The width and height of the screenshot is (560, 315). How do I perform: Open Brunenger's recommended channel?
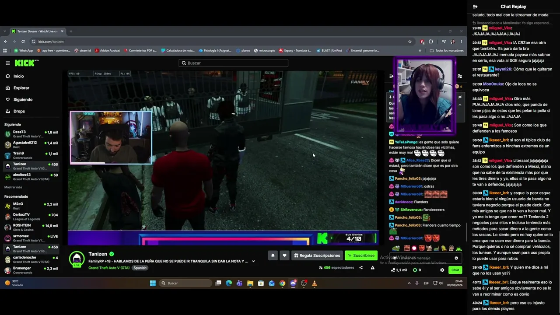[x=31, y=270]
